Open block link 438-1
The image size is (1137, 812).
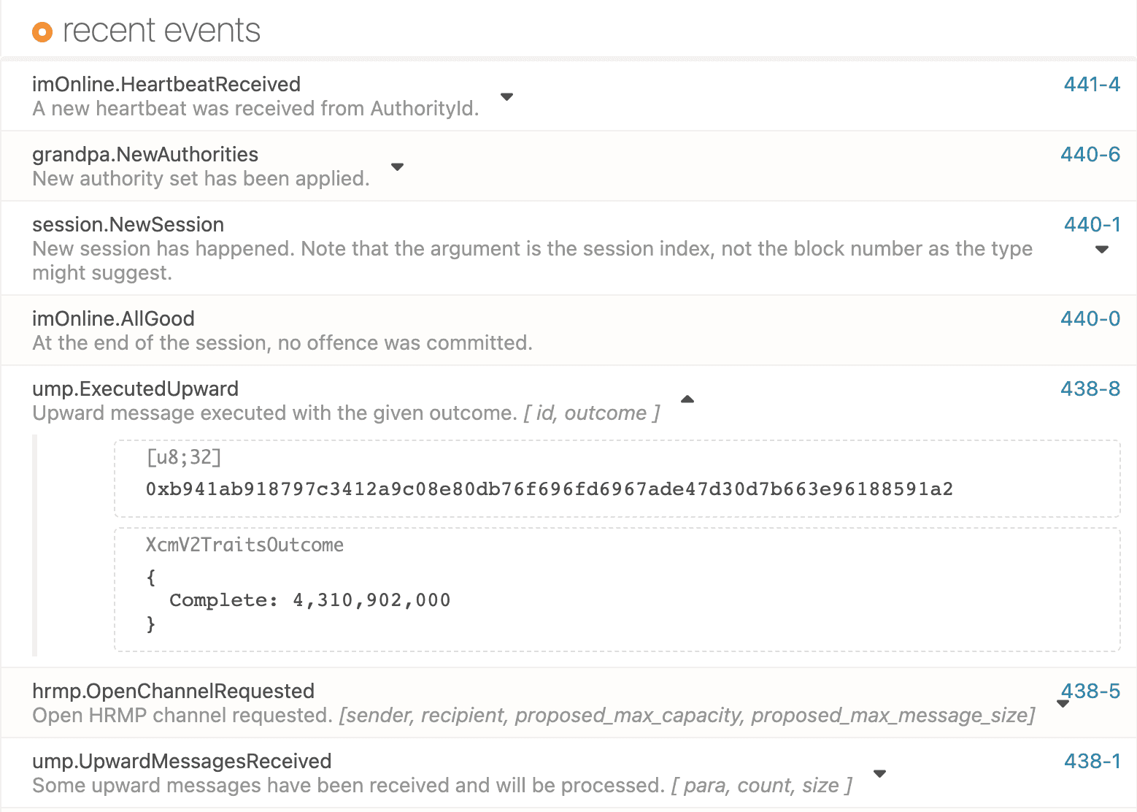(1090, 761)
